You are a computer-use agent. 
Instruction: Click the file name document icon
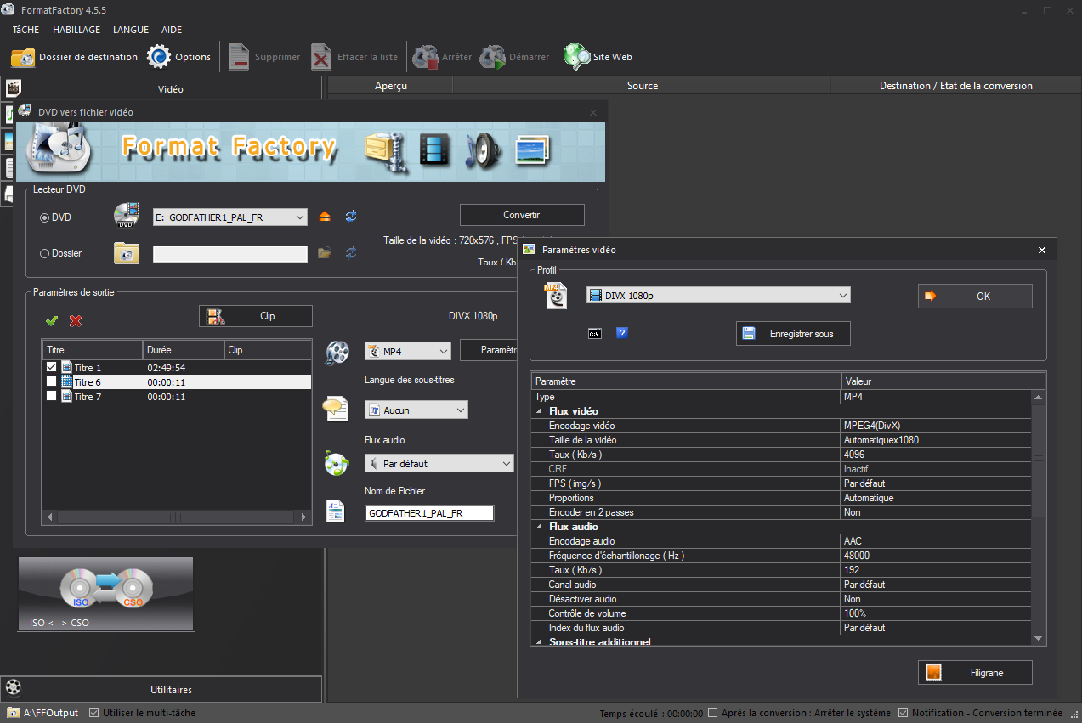[336, 511]
